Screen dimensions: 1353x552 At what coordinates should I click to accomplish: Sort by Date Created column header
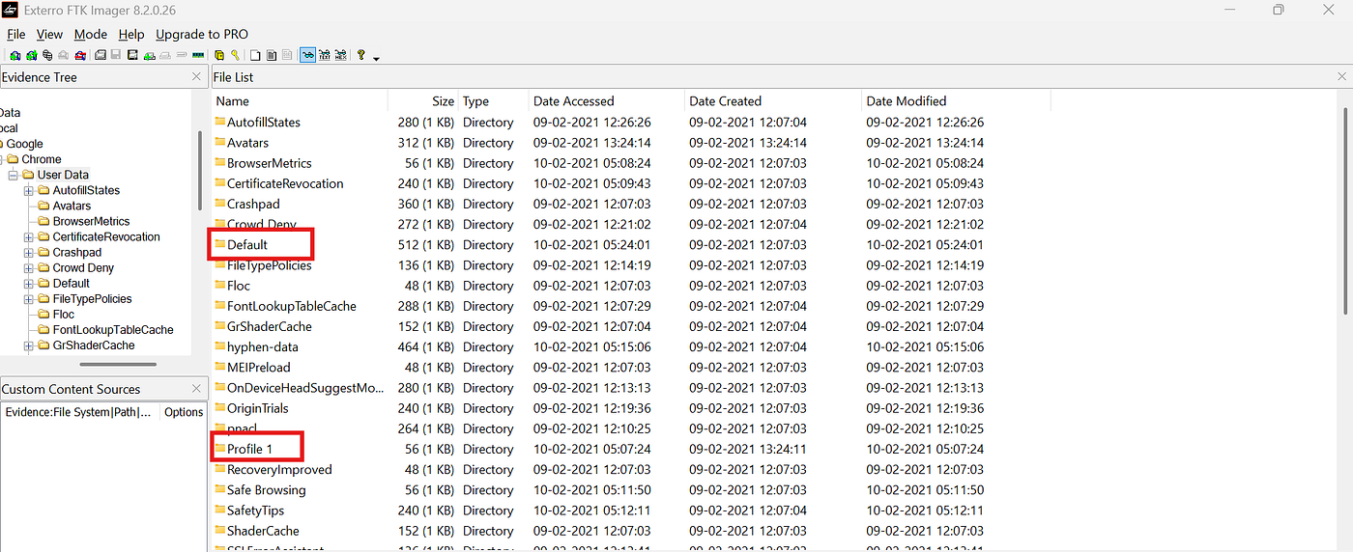pyautogui.click(x=772, y=100)
